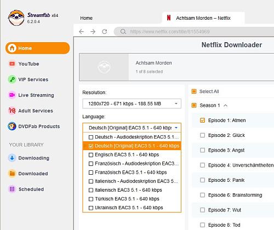The image size is (274, 230).
Task: Open the Scheduled library list
Action: [x=31, y=189]
